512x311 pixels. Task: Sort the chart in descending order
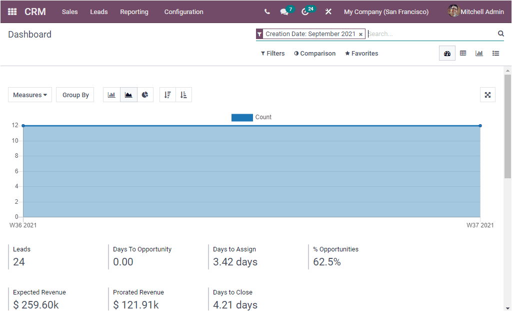coord(167,95)
